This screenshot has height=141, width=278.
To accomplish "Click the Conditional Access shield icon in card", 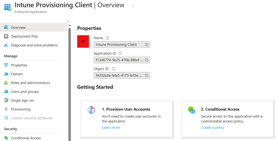I will (192, 110).
